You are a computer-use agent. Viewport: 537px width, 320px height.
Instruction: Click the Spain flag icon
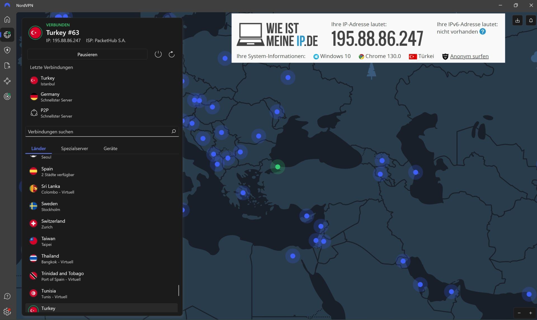[33, 171]
